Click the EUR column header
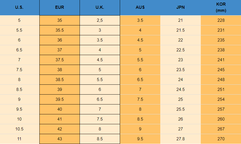 [59, 7]
